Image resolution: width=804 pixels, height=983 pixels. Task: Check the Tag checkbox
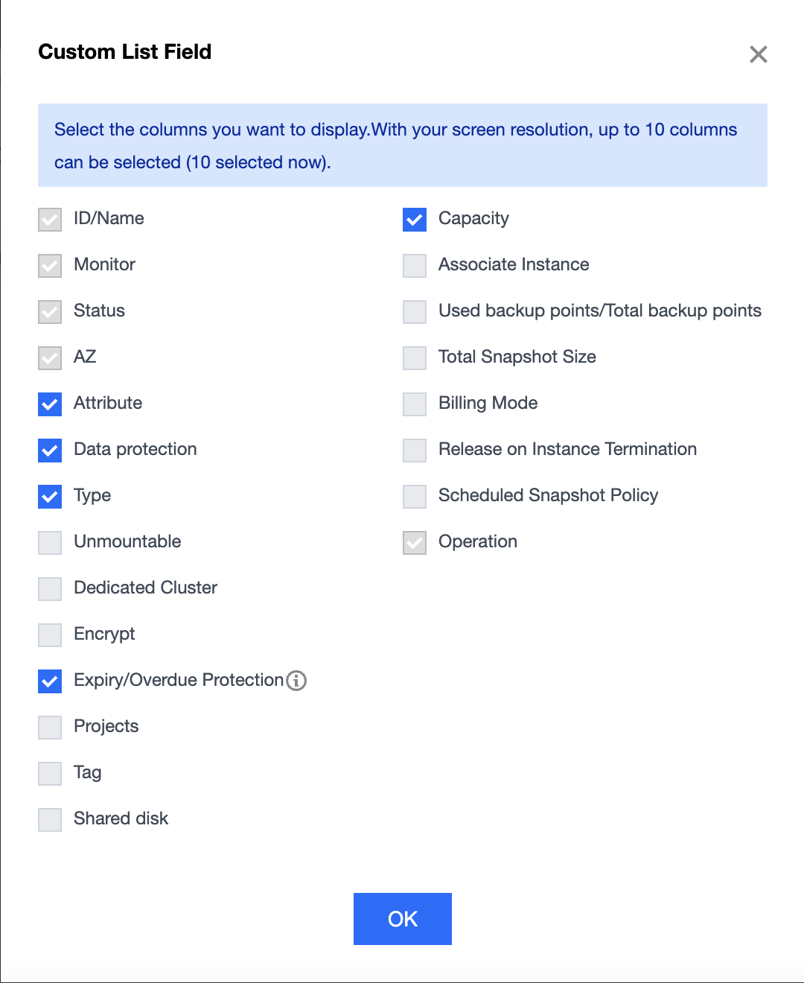(50, 774)
